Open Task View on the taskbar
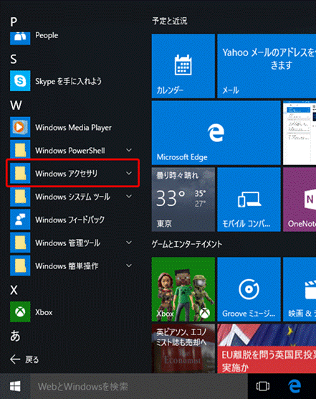Image resolution: width=316 pixels, height=399 pixels. point(263,386)
